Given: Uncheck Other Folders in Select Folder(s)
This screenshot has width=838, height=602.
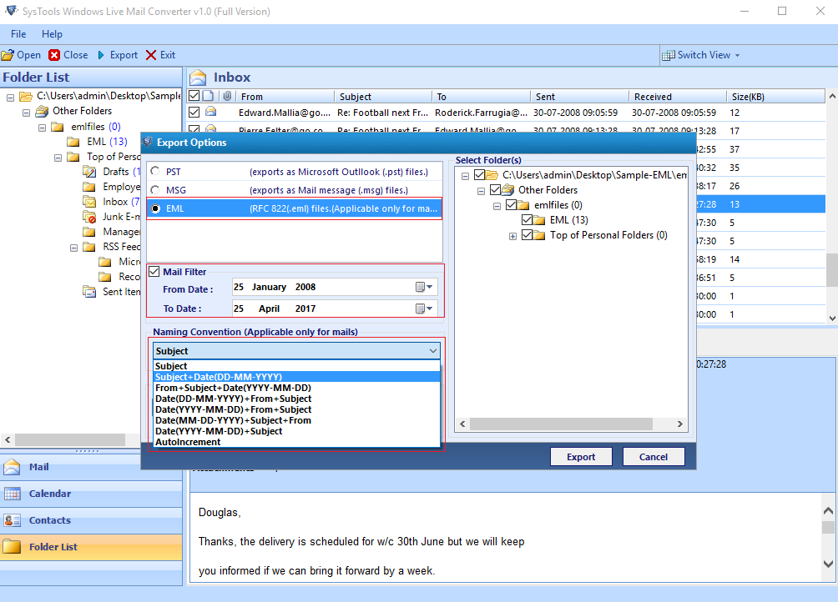Looking at the screenshot, I should (x=496, y=189).
